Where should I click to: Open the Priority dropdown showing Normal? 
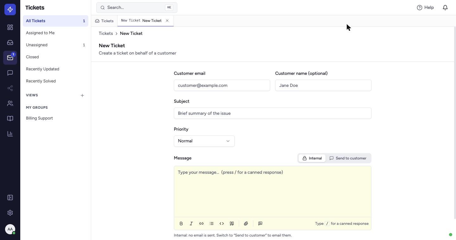[204, 141]
